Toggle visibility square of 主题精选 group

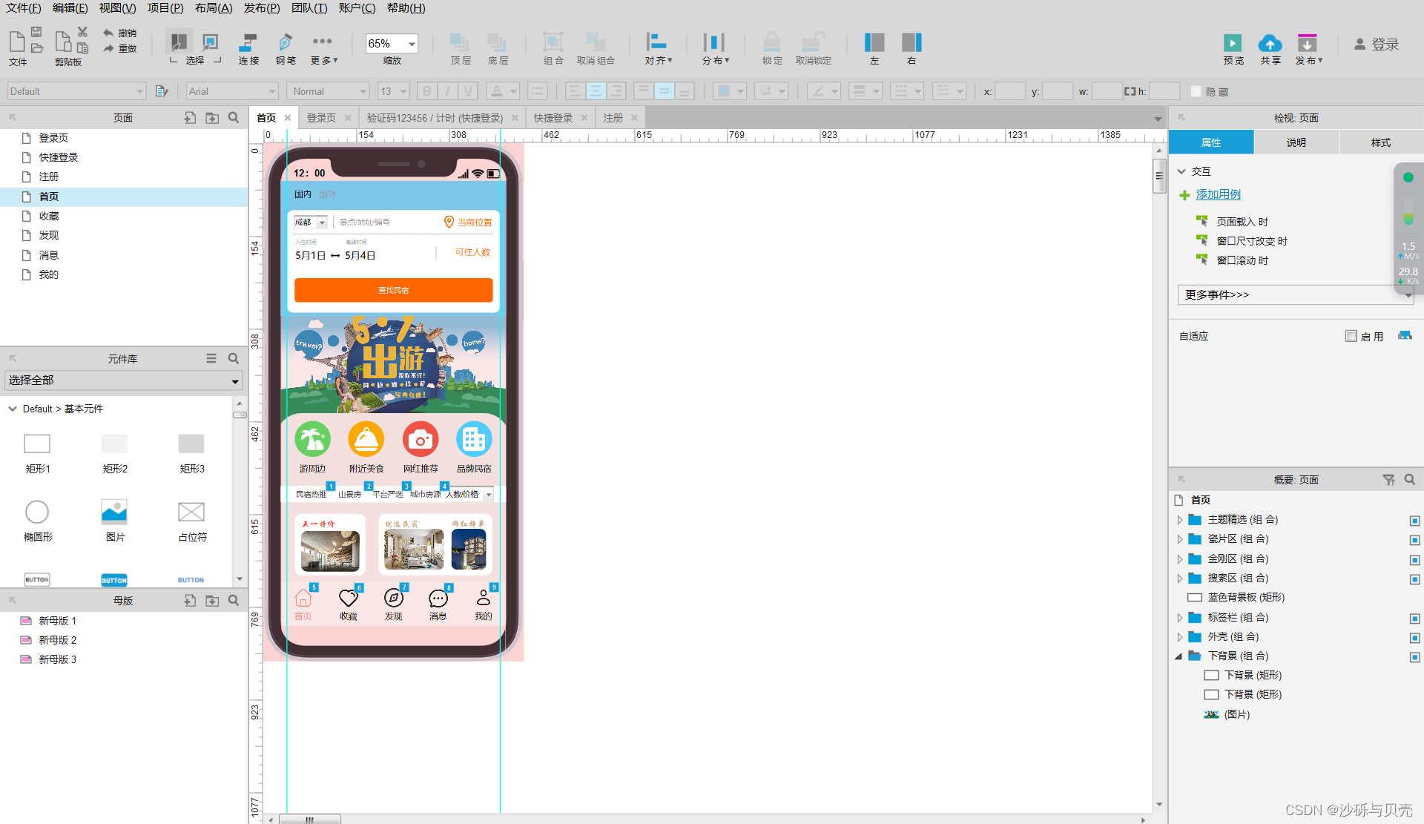pos(1414,521)
